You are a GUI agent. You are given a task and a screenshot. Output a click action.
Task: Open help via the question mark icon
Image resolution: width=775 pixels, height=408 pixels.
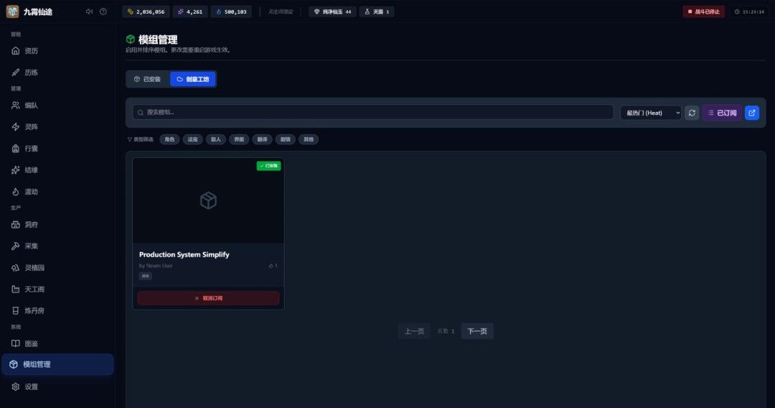pyautogui.click(x=103, y=11)
